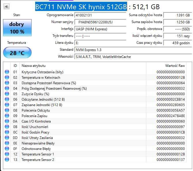
Task: Click status orb for Ilość Godzin Pracy row
Action: tap(7, 132)
